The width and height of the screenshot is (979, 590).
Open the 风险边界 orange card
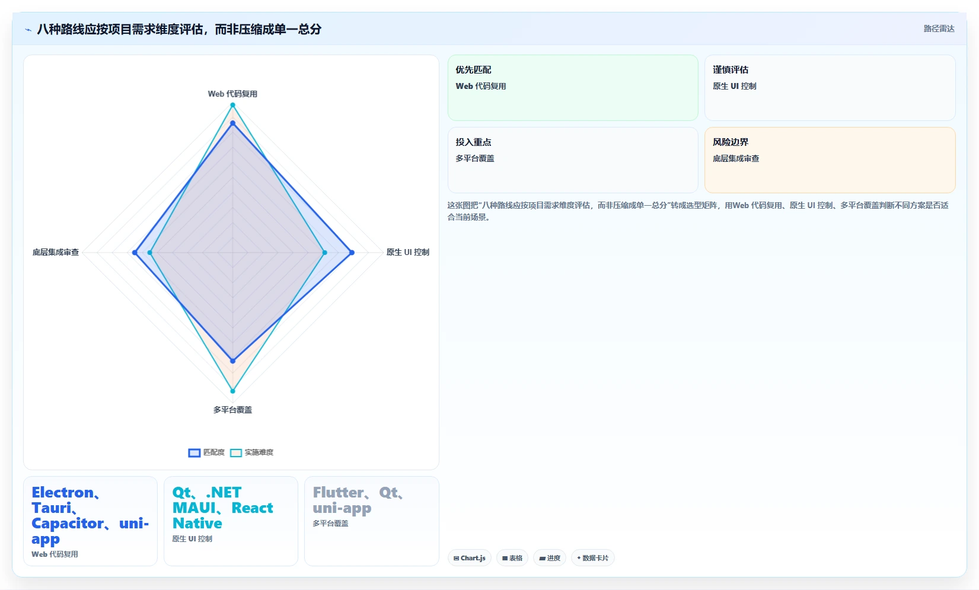coord(830,160)
